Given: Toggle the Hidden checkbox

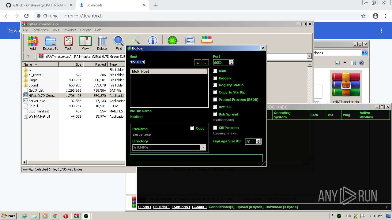Looking at the screenshot, I should coord(215,78).
